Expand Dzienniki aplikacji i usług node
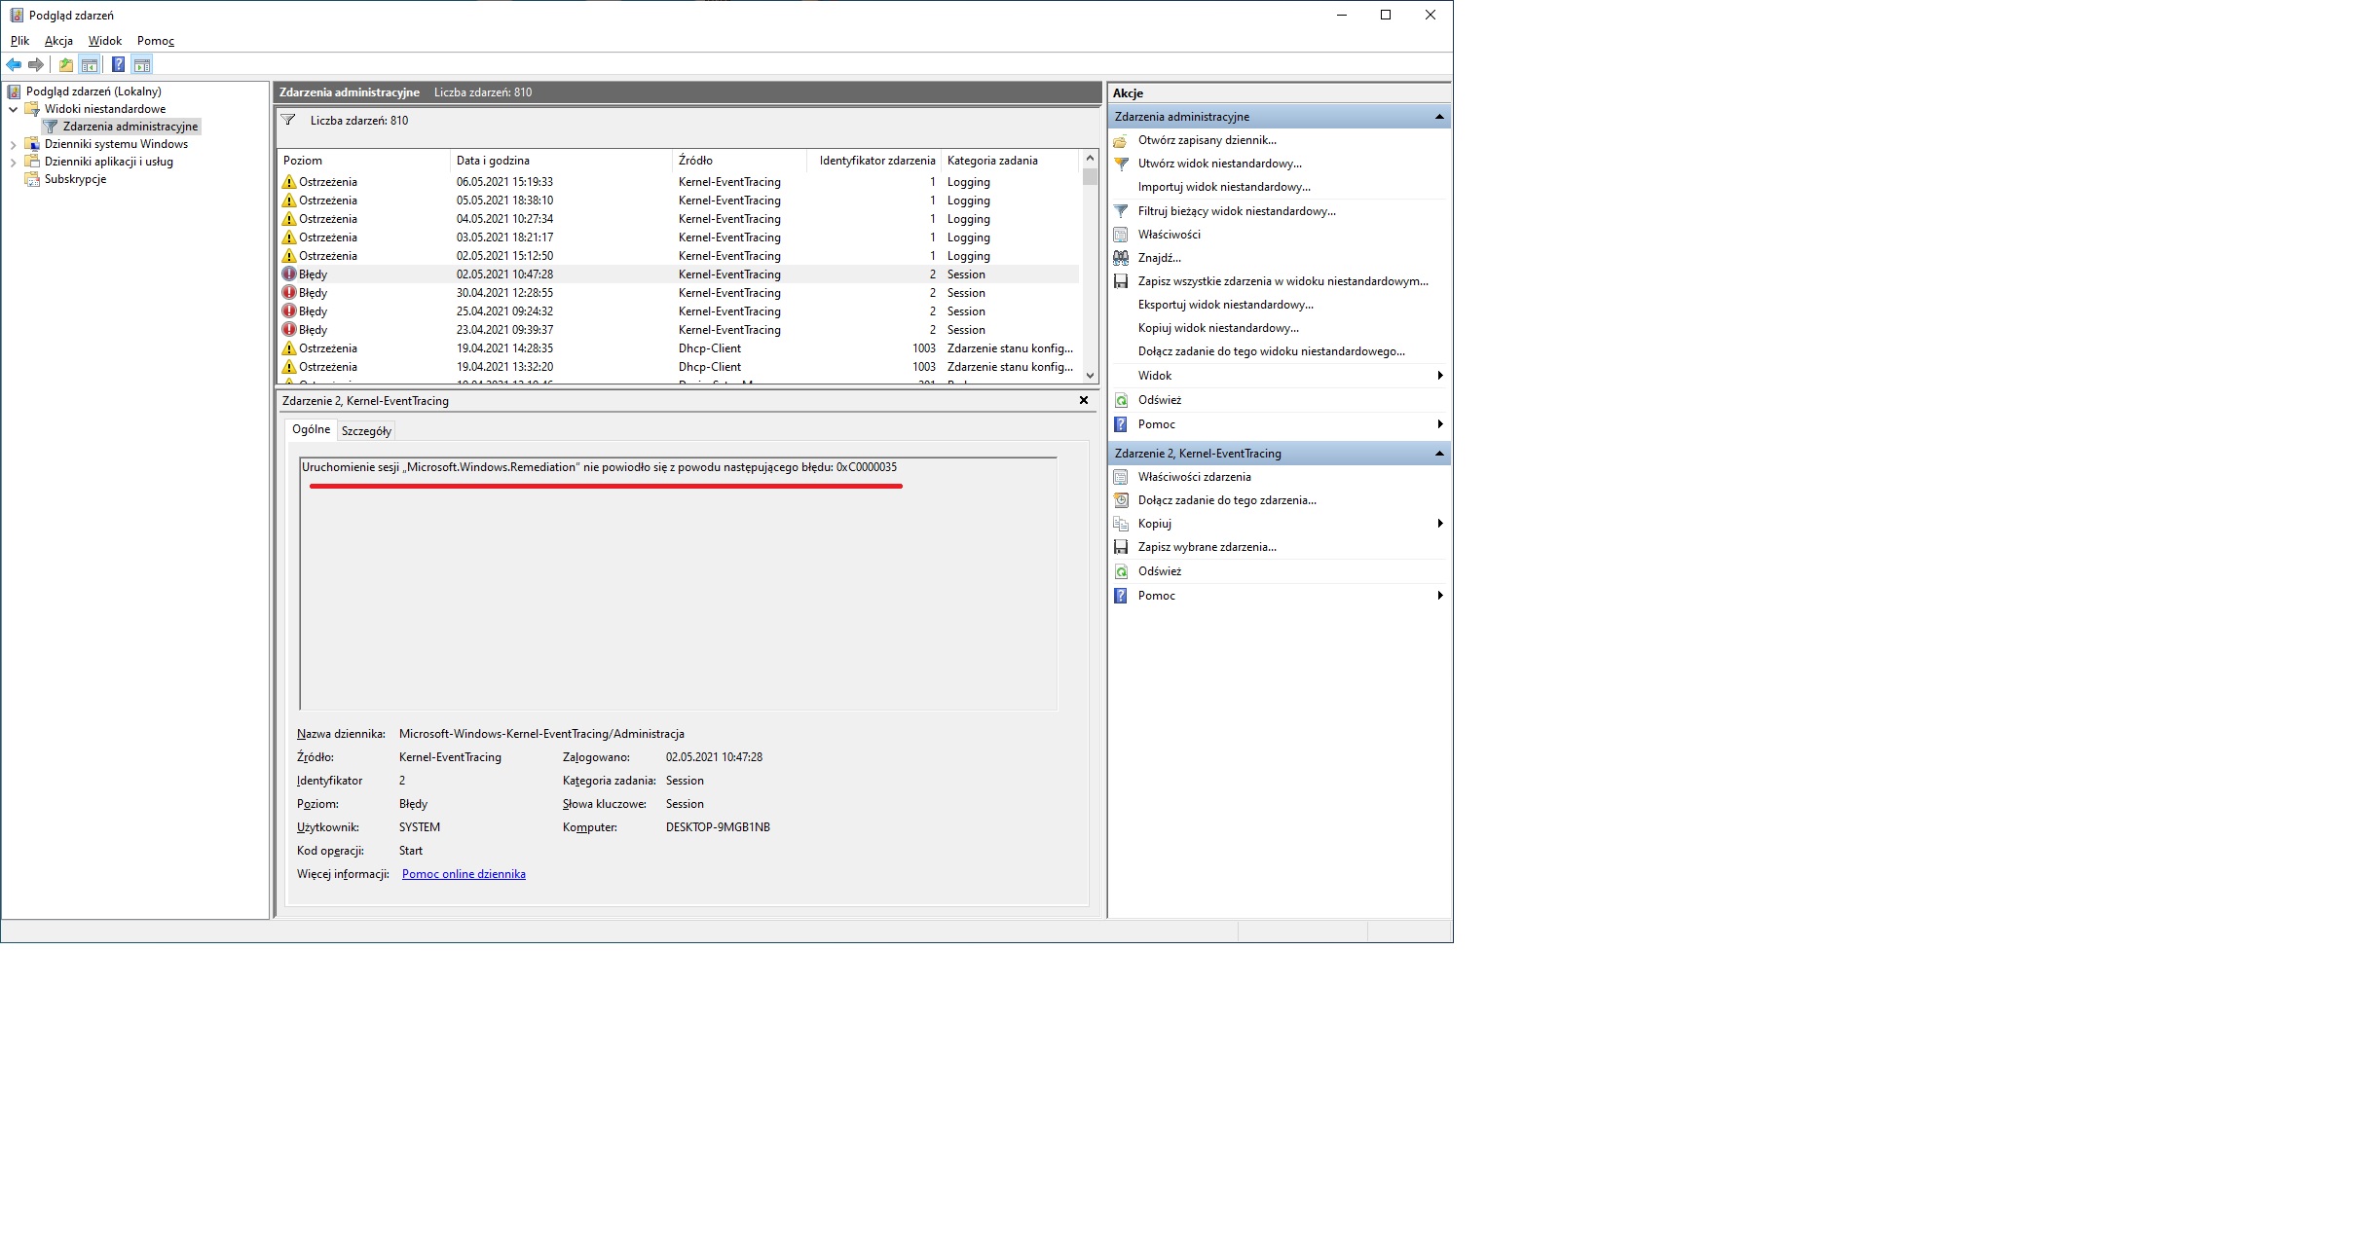2378x1242 pixels. pos(14,162)
